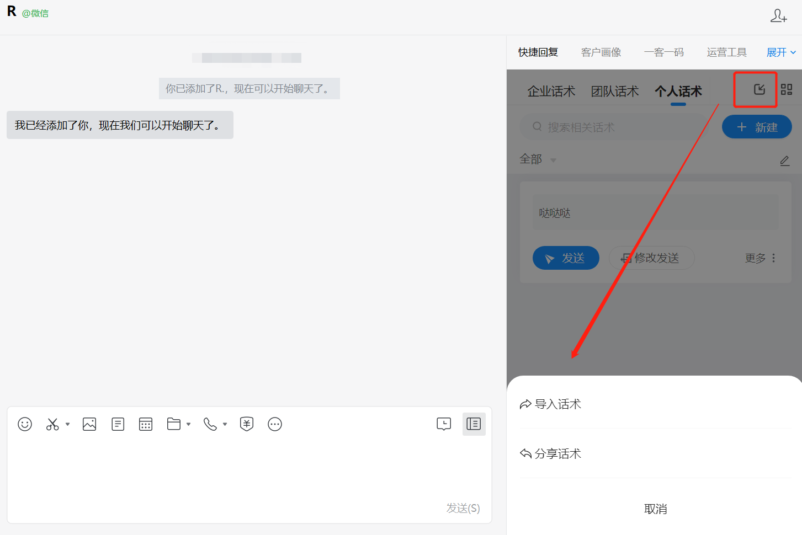This screenshot has height=535, width=802.
Task: Click the add contact icon at top right
Action: (x=779, y=16)
